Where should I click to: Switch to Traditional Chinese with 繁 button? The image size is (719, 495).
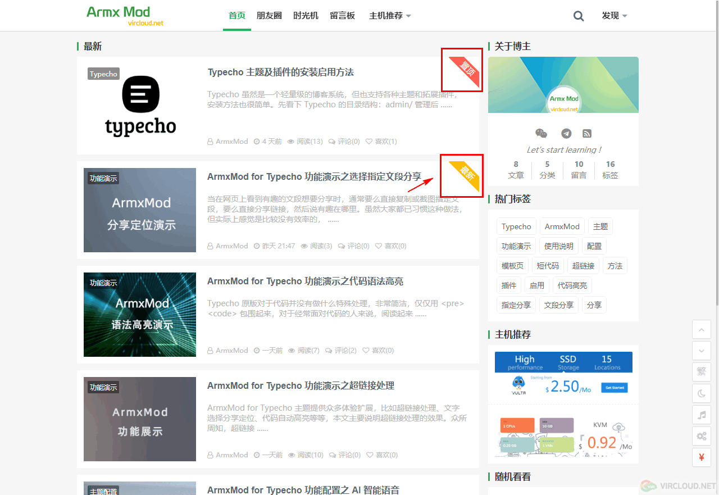pos(702,371)
